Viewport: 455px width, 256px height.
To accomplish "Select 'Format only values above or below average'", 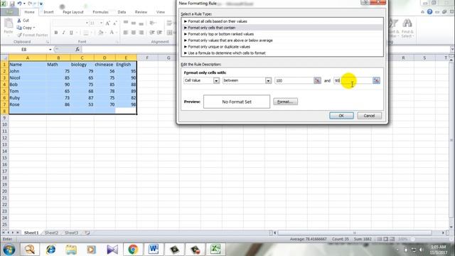I will (282, 41).
